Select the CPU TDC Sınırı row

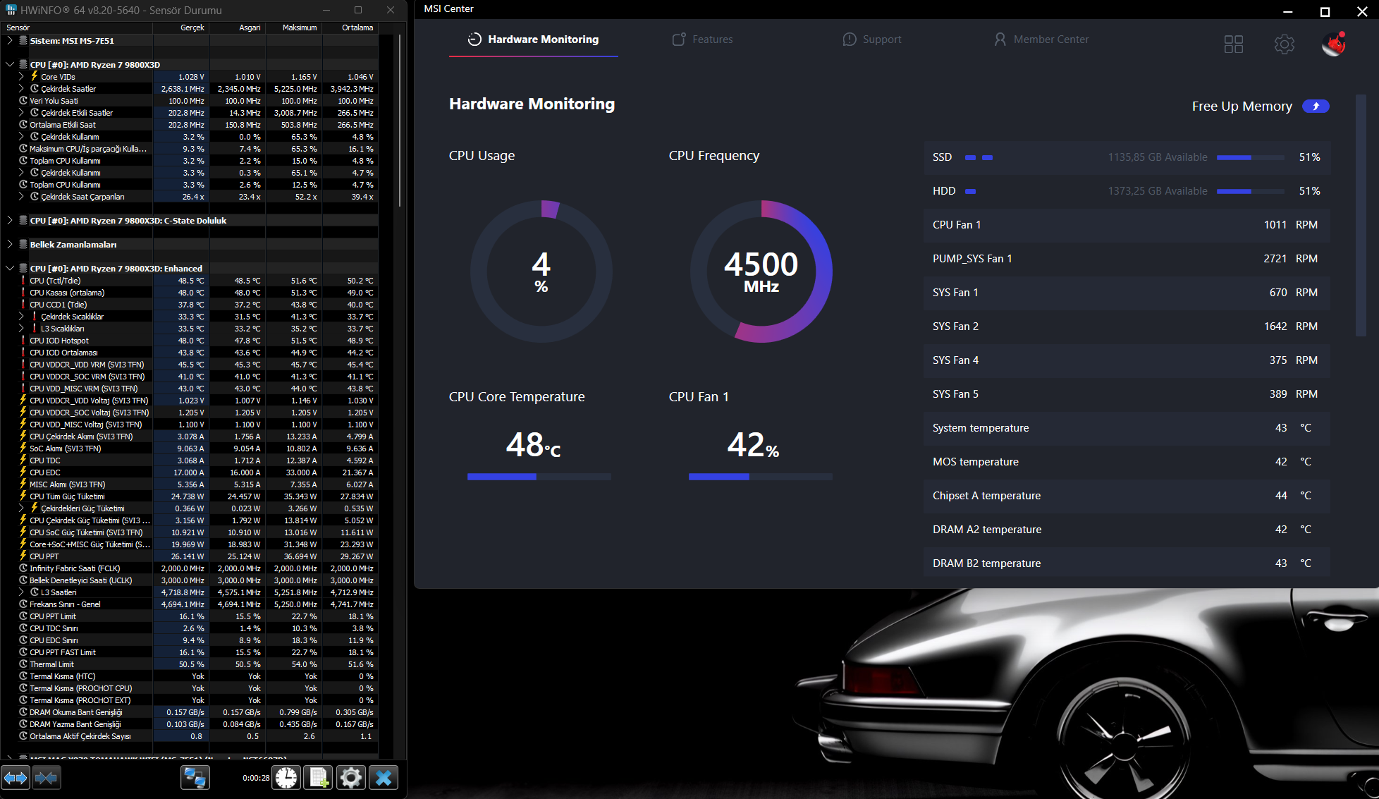click(189, 628)
